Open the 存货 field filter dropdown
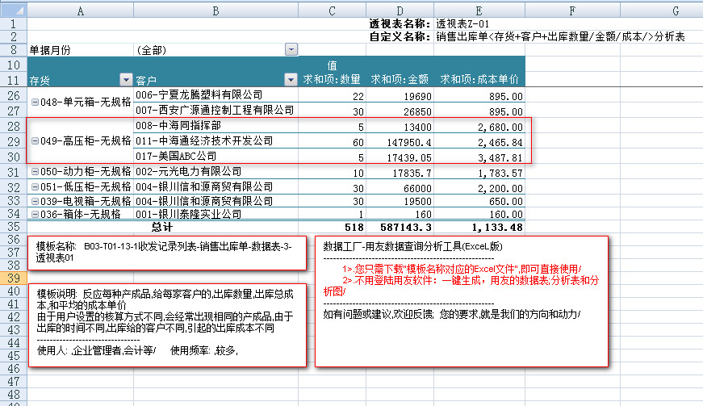Viewport: 703px width, 406px height. (x=125, y=80)
